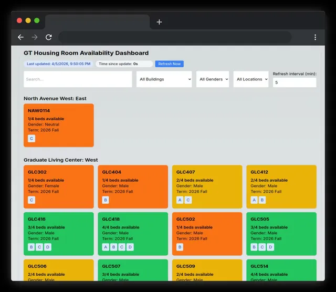
Task: Open the browser three-dot menu
Action: (x=315, y=37)
